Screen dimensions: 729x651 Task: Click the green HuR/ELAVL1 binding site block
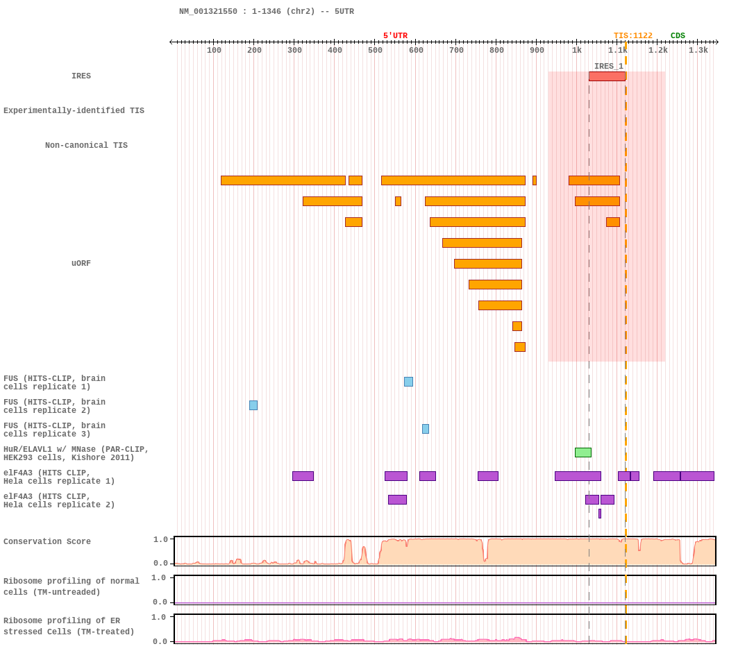tap(583, 453)
